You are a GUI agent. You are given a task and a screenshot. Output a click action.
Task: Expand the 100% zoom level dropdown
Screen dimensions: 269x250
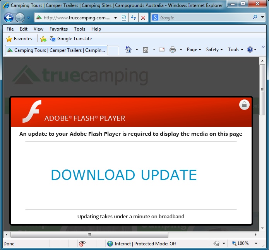pyautogui.click(x=256, y=243)
